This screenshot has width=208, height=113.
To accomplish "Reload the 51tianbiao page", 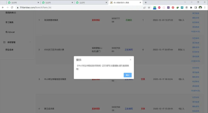I will (x=12, y=8).
